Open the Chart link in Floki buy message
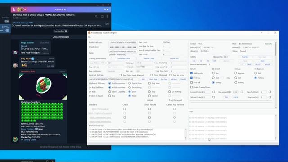288x162 pixels. click(x=33, y=140)
